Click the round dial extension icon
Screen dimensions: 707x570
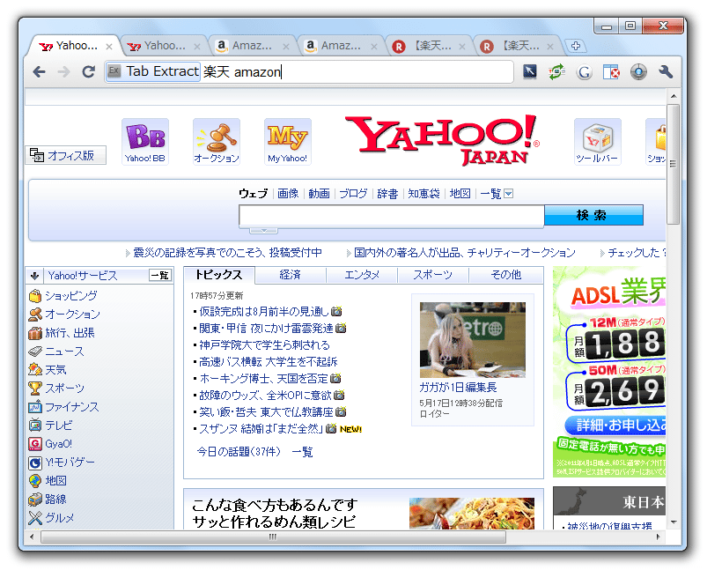tap(638, 71)
